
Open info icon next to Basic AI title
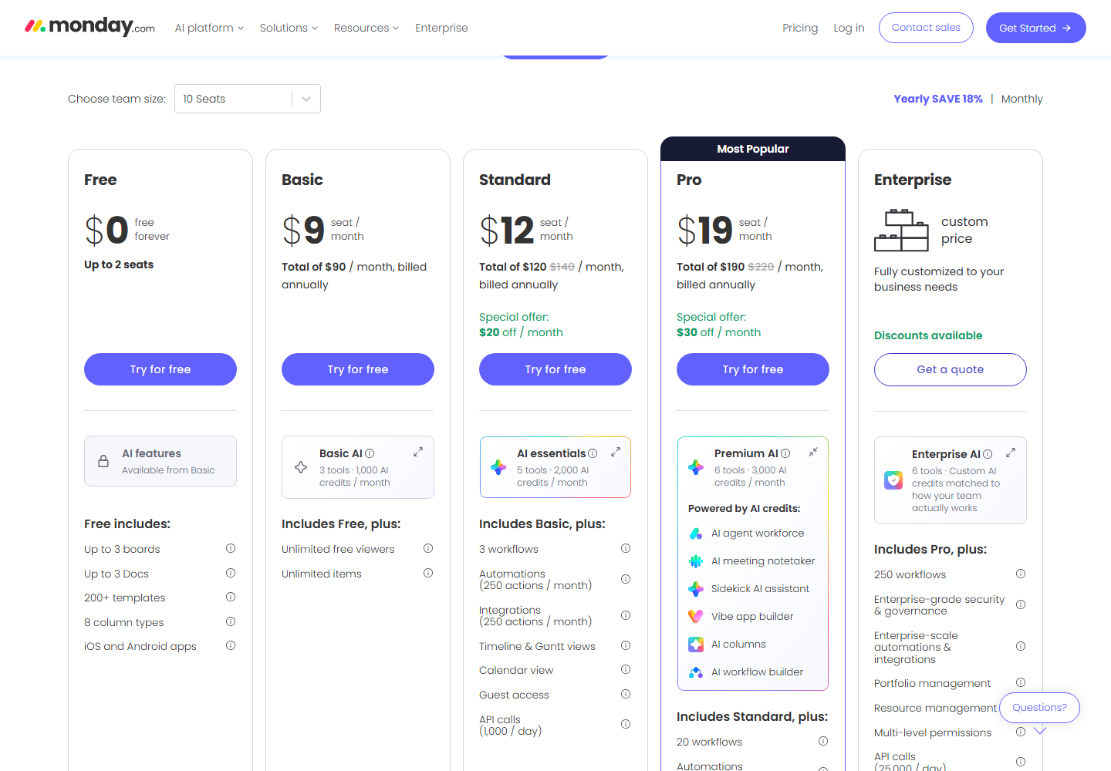click(x=370, y=453)
